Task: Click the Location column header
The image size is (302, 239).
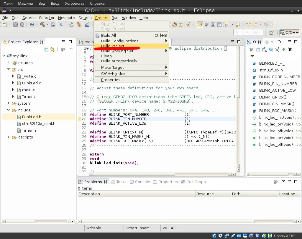Action: pos(290,194)
